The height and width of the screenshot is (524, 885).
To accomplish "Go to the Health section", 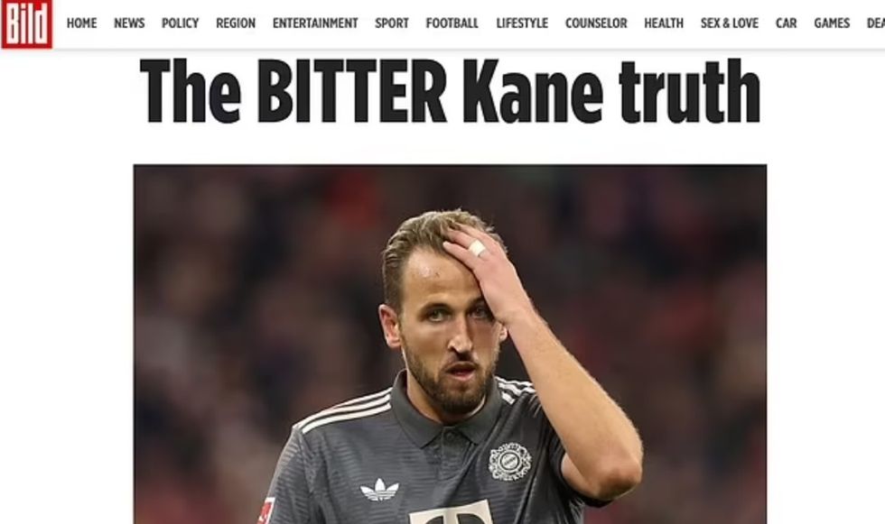I will click(664, 23).
